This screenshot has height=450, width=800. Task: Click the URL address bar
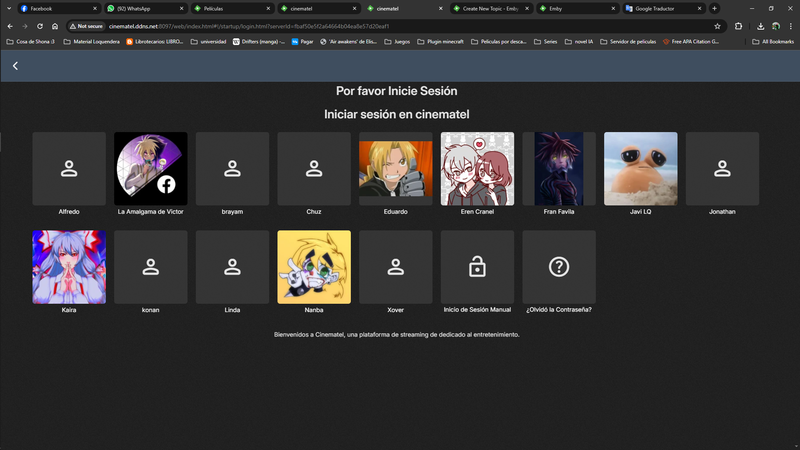(375, 26)
